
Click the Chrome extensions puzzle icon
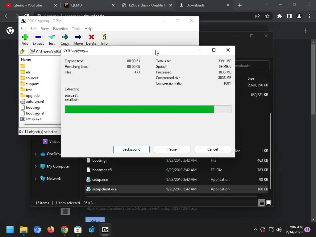tap(279, 16)
